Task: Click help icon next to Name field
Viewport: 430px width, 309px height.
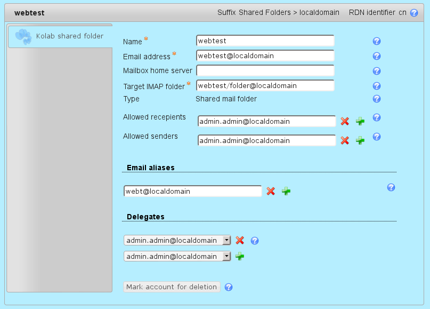Action: click(x=377, y=41)
